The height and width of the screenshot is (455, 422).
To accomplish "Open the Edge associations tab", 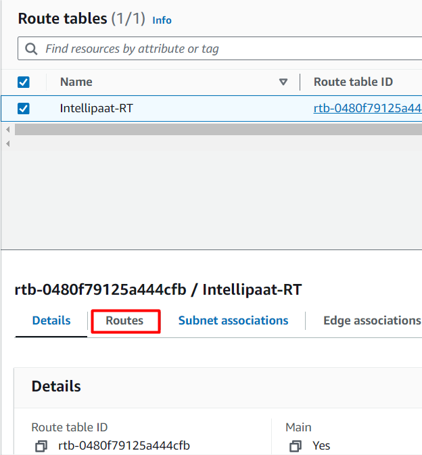I will pos(372,320).
